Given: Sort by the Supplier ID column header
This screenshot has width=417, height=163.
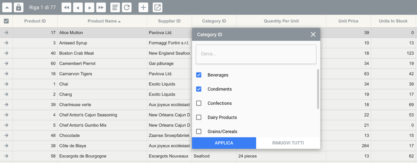Looking at the screenshot, I should [169, 21].
